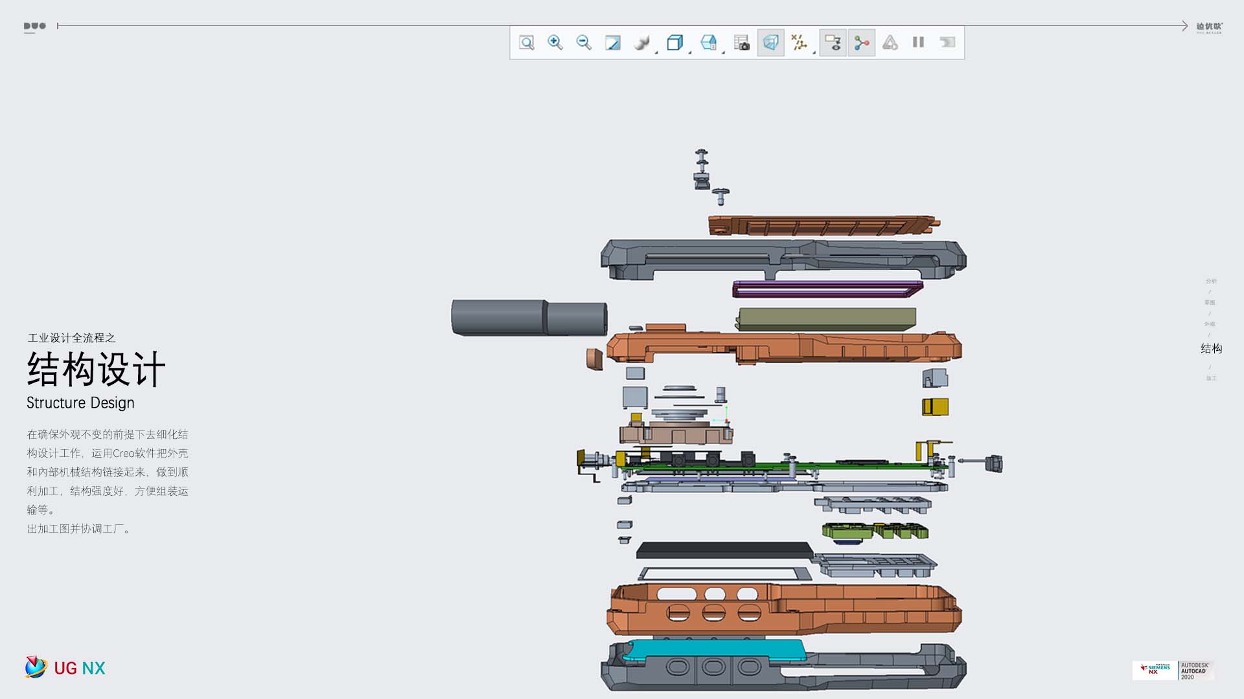Viewport: 1244px width, 699px height.
Task: Select 分析 item in side navigation
Action: coord(1211,281)
